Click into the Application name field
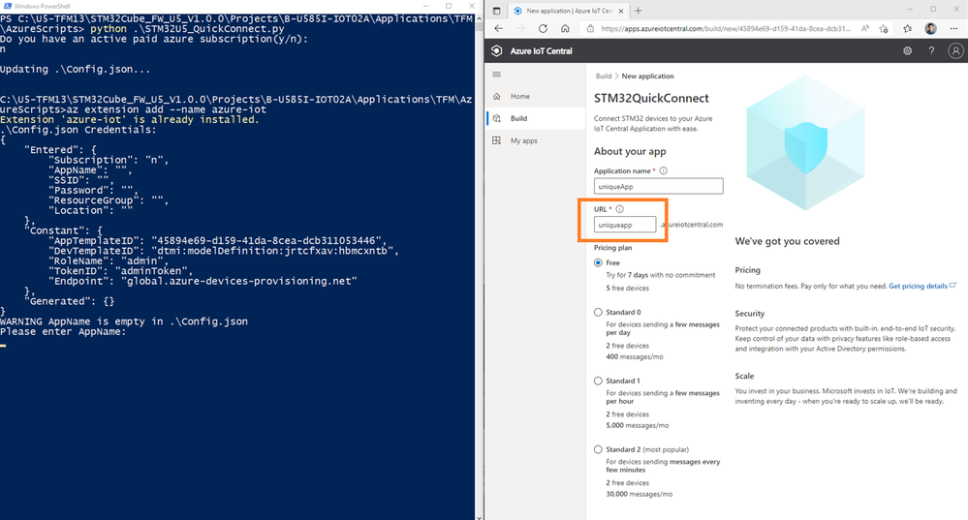Screen dimensions: 968x520 (658, 186)
